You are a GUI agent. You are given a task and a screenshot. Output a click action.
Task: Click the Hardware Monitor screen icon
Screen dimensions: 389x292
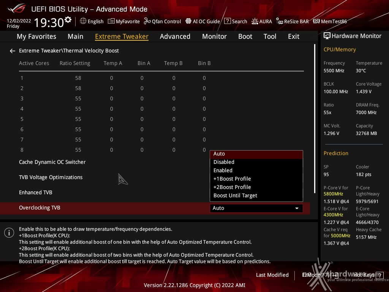tap(327, 36)
